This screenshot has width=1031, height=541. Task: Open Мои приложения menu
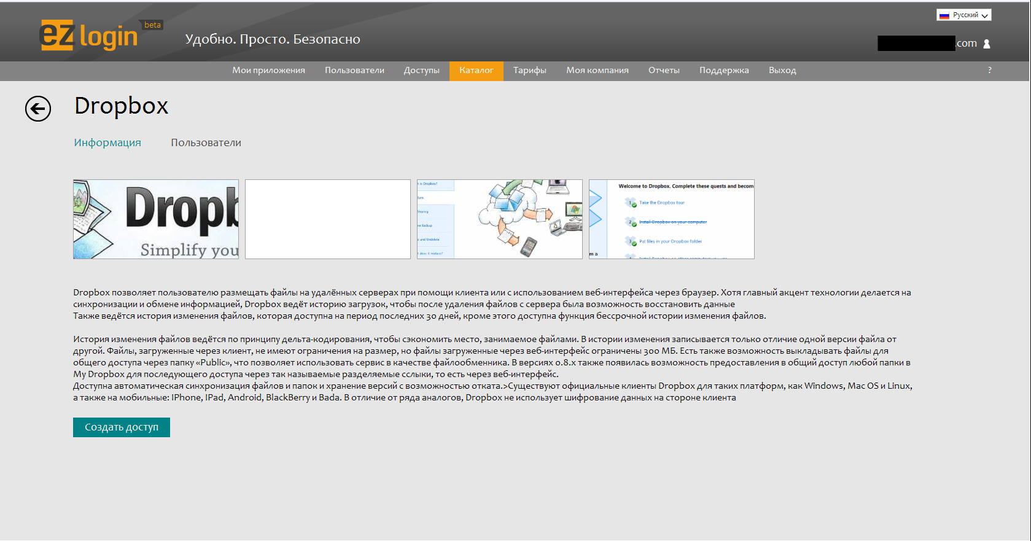pyautogui.click(x=268, y=71)
